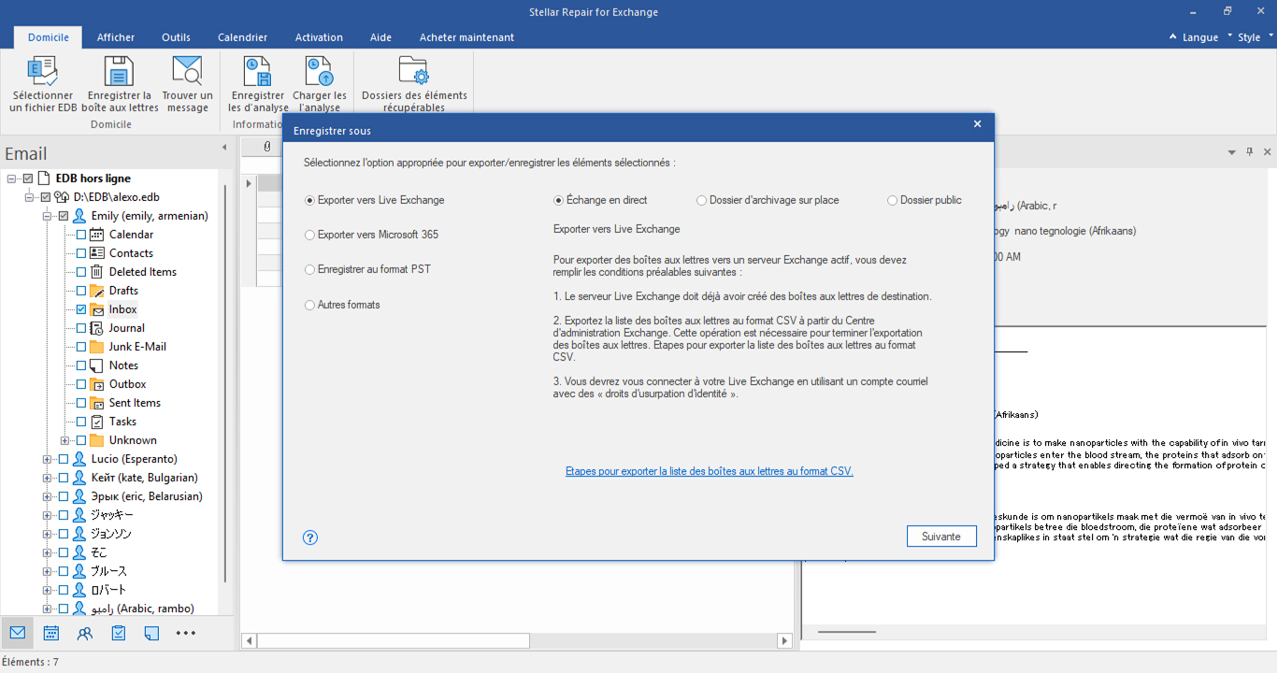Click help question mark in dialog

pyautogui.click(x=311, y=537)
